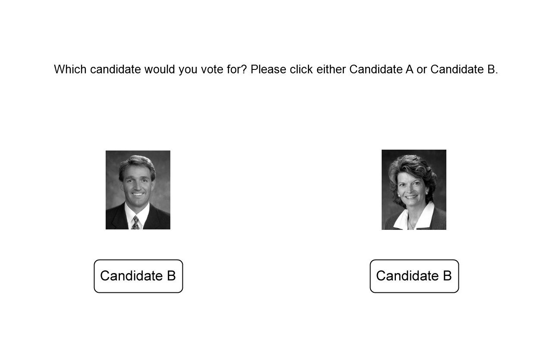The width and height of the screenshot is (552, 345).
Task: Click the woman's face in the grayscale portrait
Action: tap(411, 188)
